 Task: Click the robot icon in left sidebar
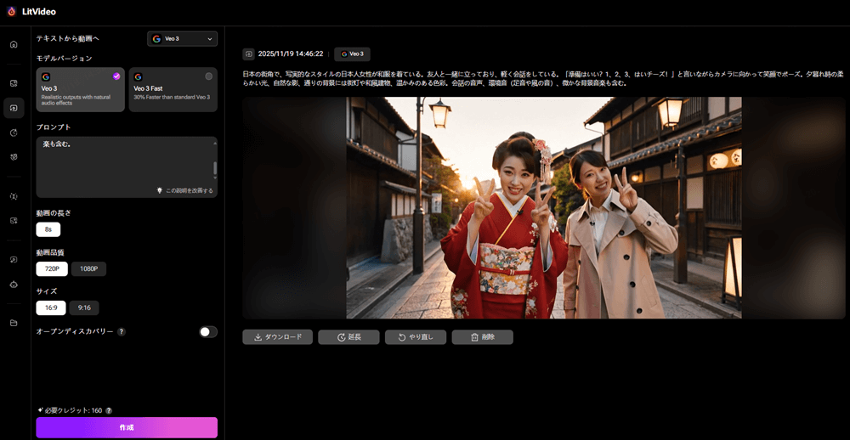[x=14, y=284]
